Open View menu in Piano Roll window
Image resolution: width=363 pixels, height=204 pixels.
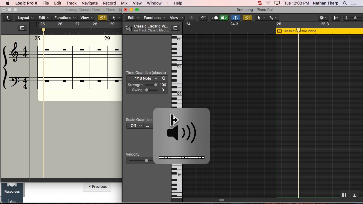(x=176, y=18)
